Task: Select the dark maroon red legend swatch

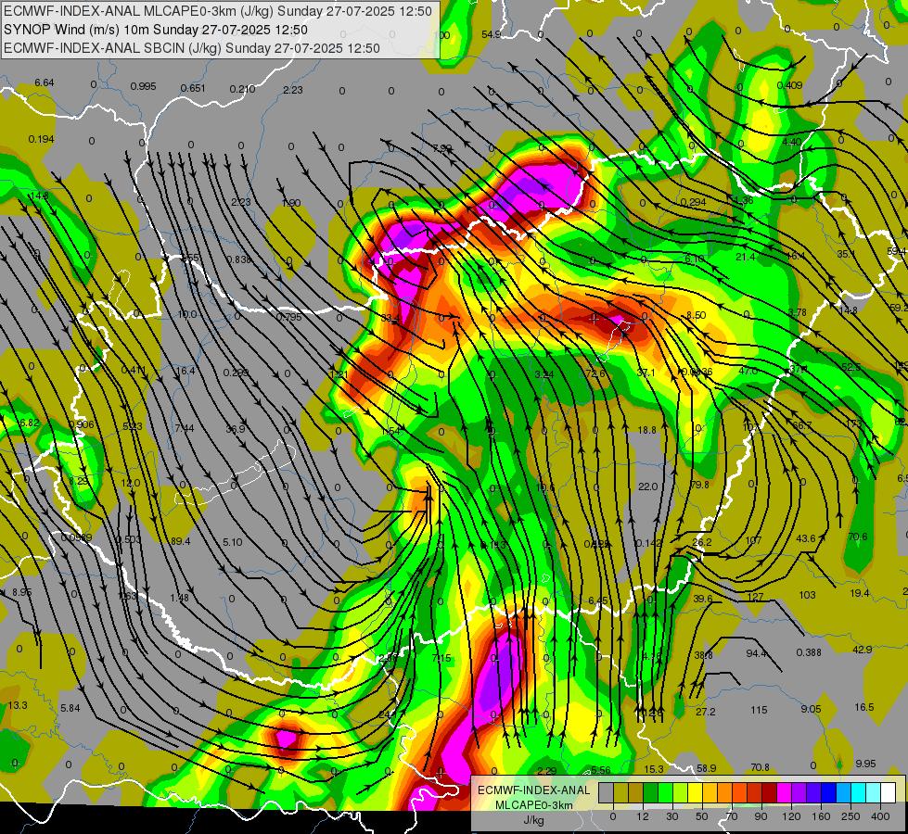Action: click(x=770, y=792)
